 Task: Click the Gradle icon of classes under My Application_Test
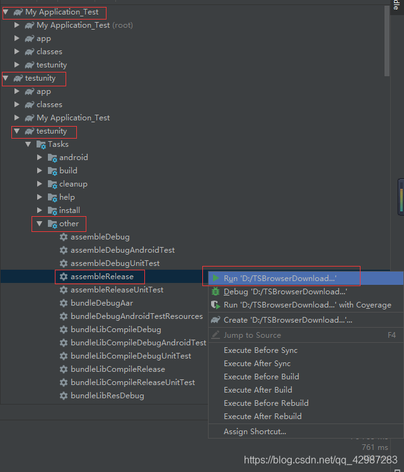point(30,52)
